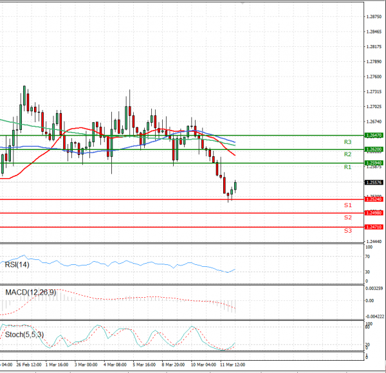Click the black 1.25576 current price tag

click(x=374, y=182)
